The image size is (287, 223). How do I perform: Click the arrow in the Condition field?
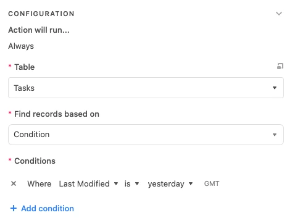[275, 135]
